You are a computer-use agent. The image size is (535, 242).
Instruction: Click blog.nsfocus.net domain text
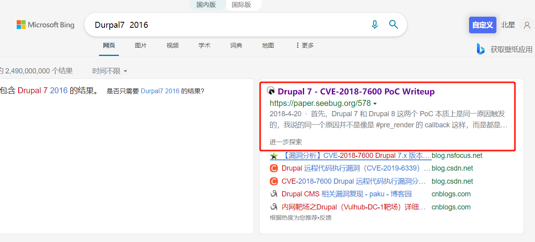pos(457,156)
